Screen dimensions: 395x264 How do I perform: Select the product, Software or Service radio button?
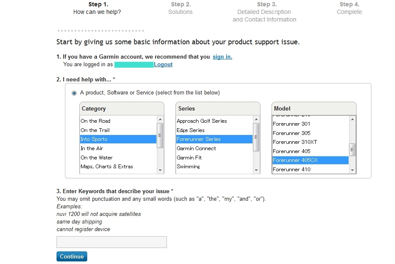pyautogui.click(x=74, y=93)
